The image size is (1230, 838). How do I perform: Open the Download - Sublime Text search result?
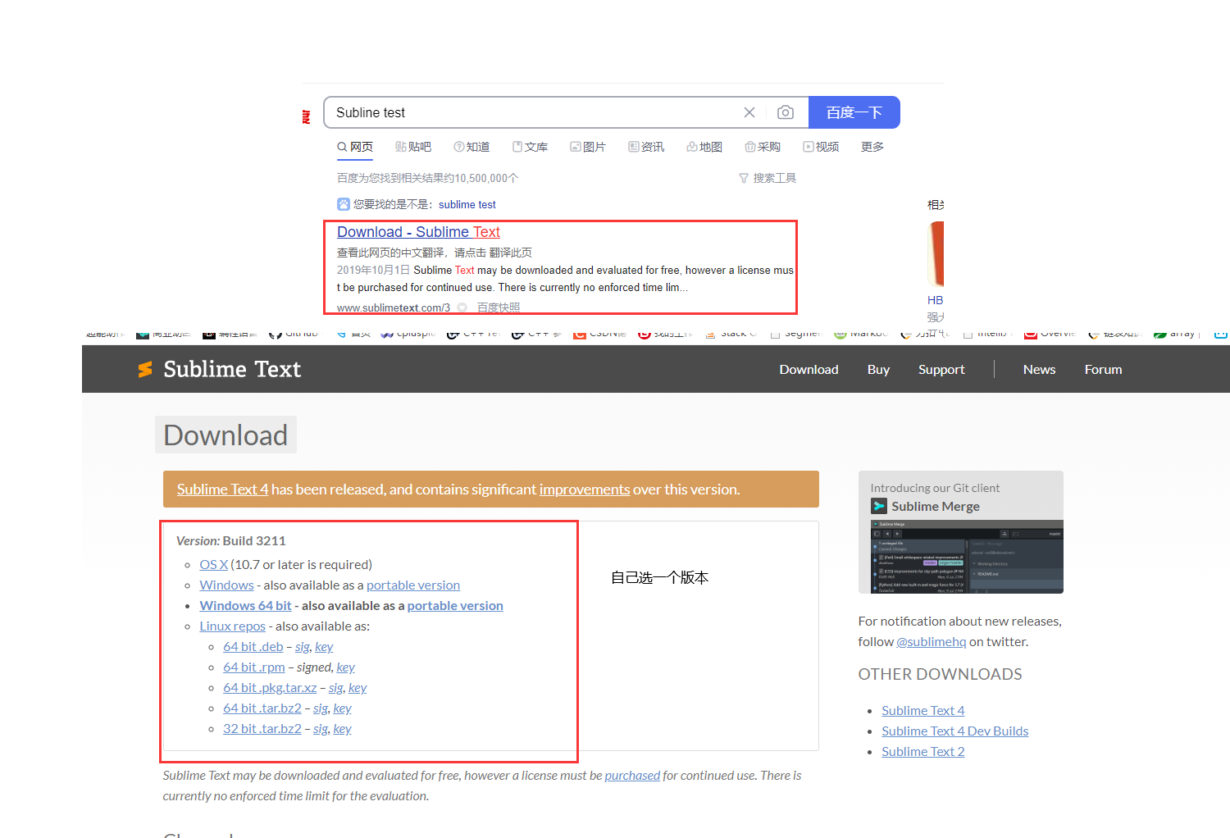(x=418, y=232)
